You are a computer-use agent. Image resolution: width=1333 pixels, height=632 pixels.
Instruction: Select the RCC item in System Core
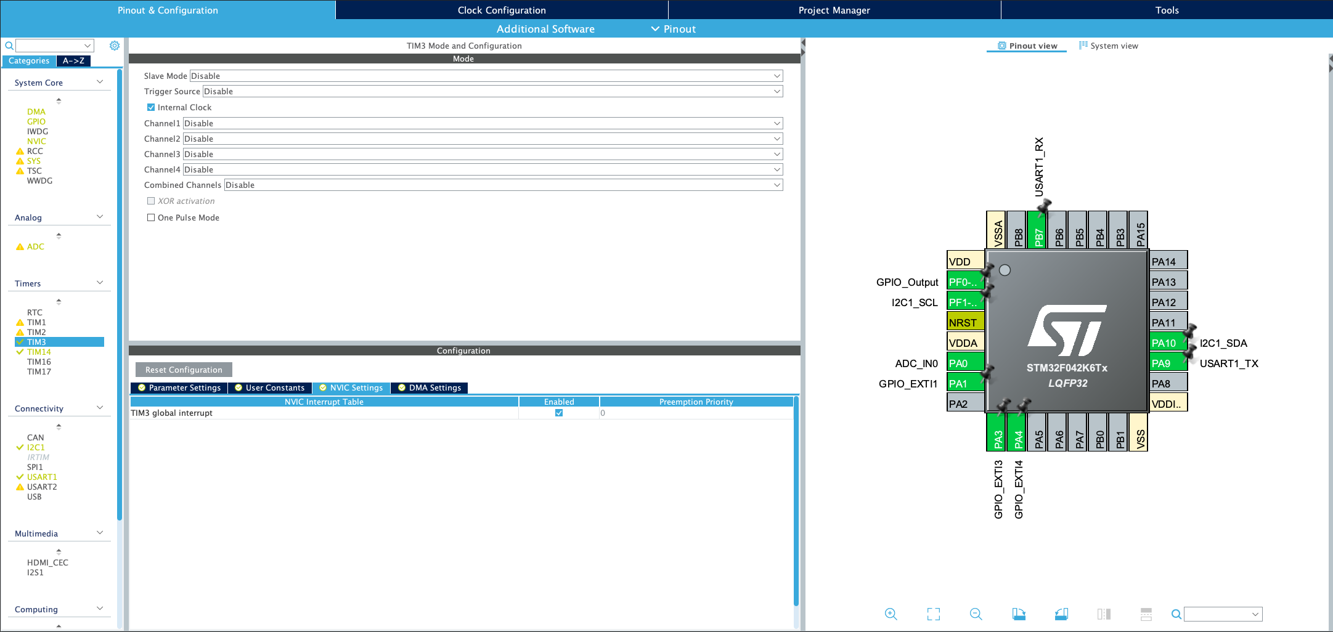tap(35, 151)
